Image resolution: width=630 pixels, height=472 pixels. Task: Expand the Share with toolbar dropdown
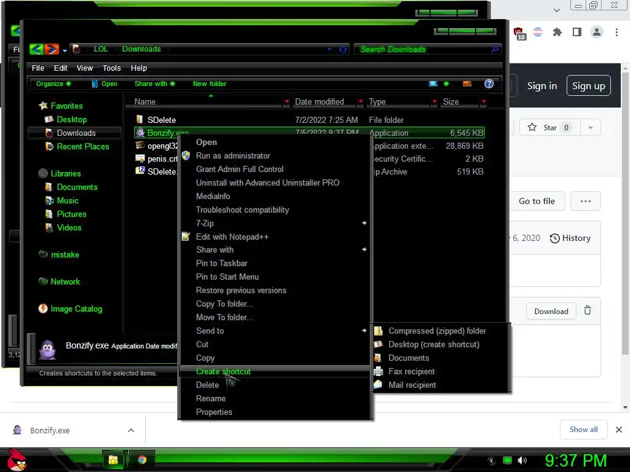[x=154, y=84]
